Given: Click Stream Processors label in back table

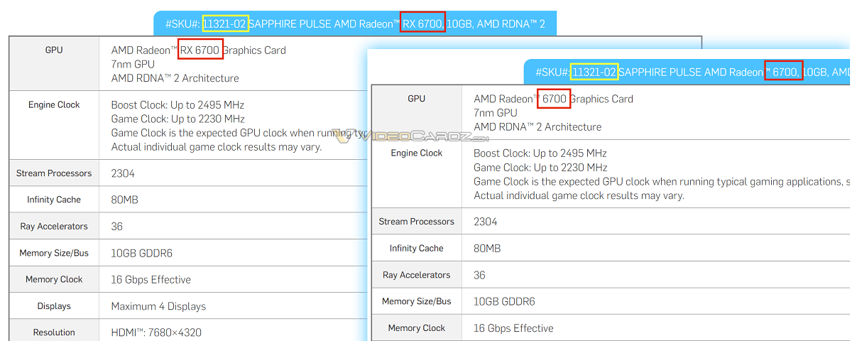Looking at the screenshot, I should click(x=54, y=173).
